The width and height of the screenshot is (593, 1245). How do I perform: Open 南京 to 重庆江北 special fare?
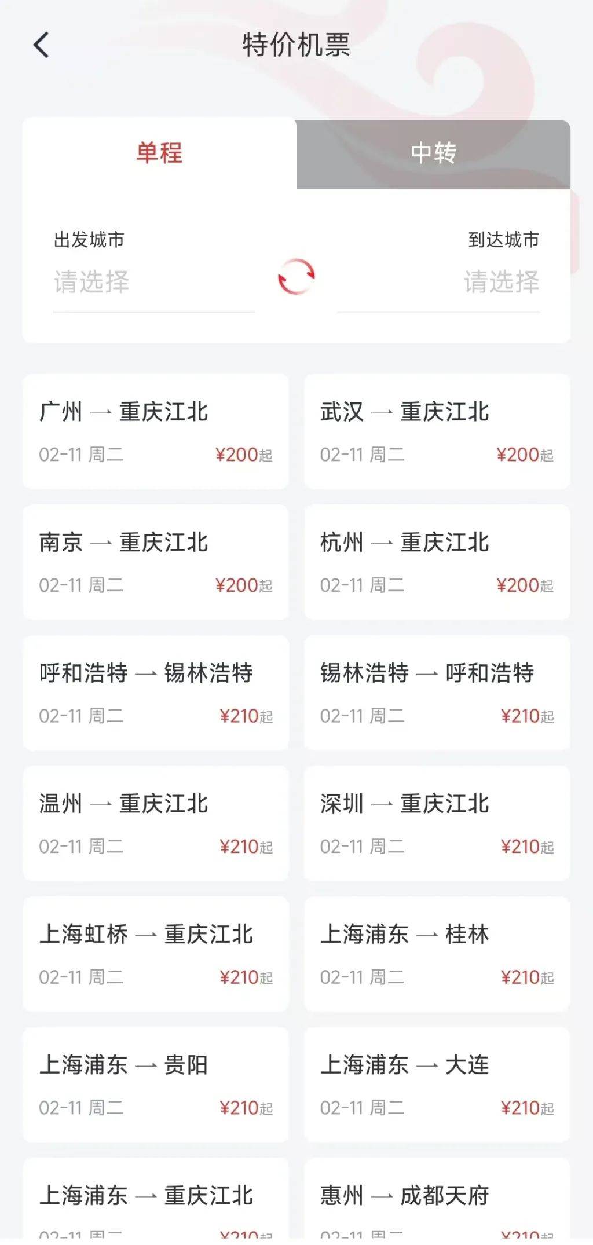click(x=156, y=562)
